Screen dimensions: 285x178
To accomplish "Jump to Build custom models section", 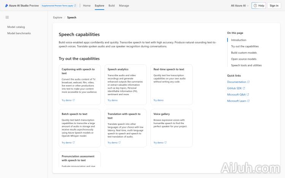I will [244, 52].
